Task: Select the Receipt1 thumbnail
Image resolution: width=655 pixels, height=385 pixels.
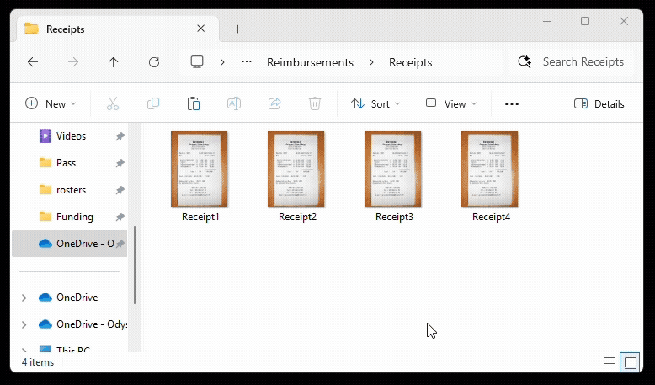Action: [200, 169]
